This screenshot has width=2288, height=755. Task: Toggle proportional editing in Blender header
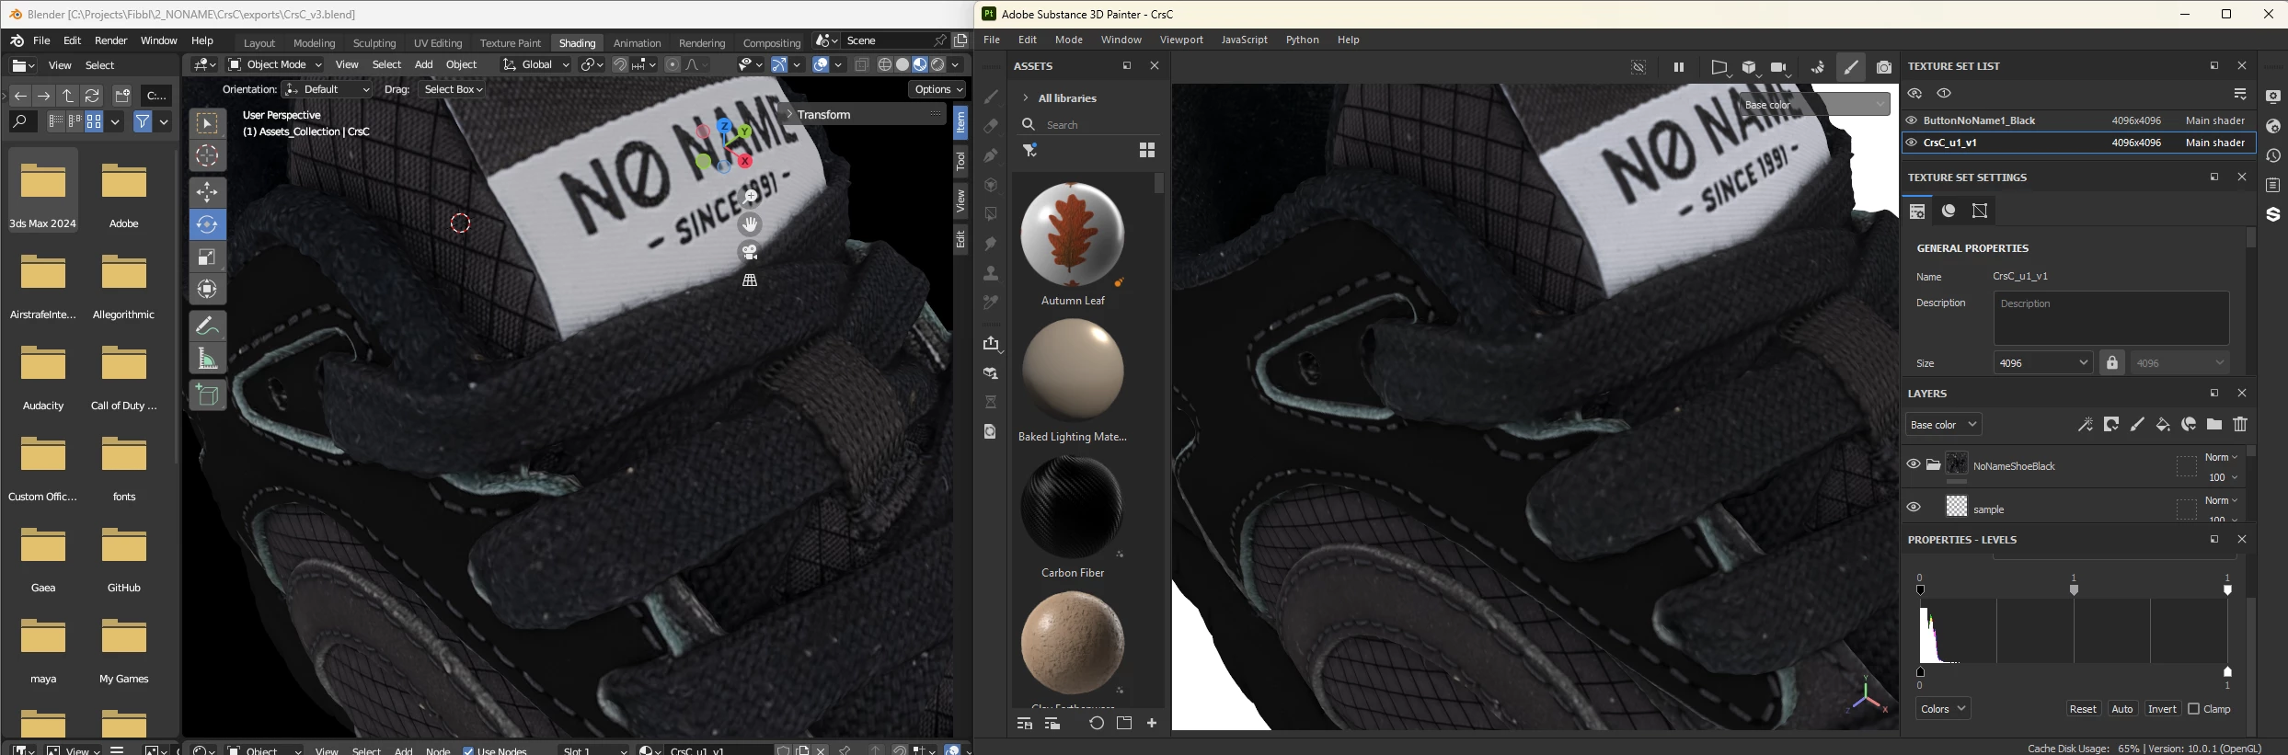coord(673,64)
